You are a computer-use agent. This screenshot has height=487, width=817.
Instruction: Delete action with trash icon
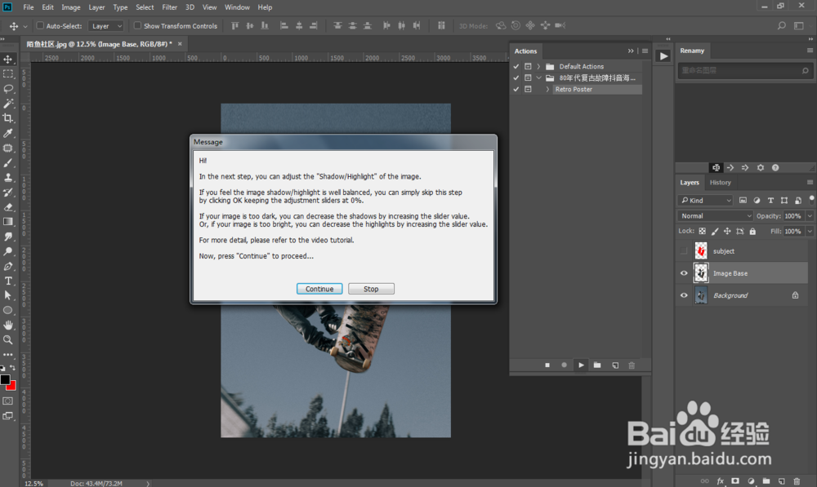(632, 365)
